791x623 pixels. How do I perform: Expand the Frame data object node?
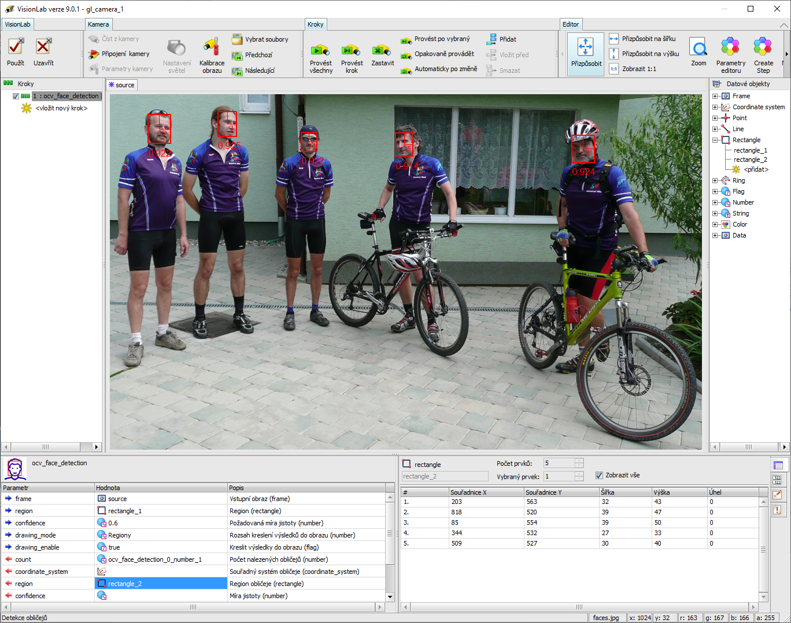(x=715, y=97)
